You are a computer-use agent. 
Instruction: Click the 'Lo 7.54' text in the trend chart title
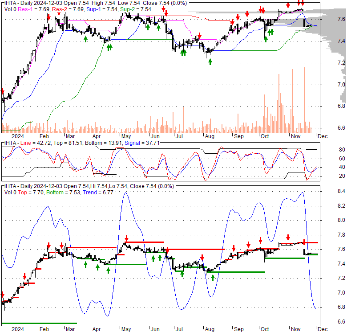[118, 186]
